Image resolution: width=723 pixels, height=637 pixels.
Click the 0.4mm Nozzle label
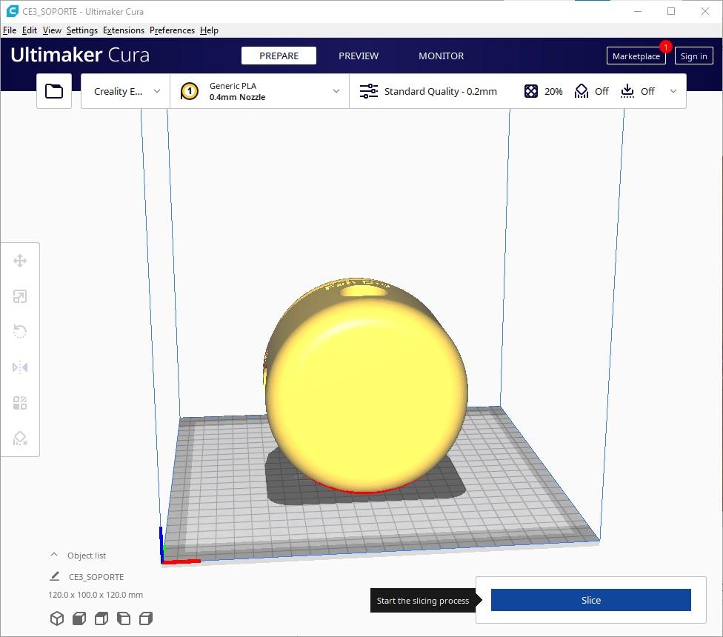237,97
